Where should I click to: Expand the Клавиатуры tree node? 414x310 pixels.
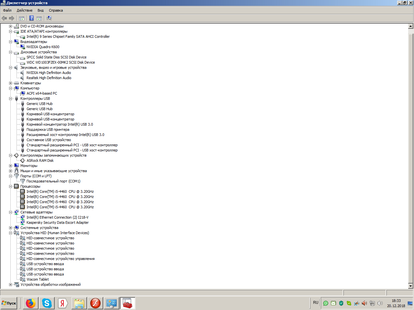tap(11, 83)
